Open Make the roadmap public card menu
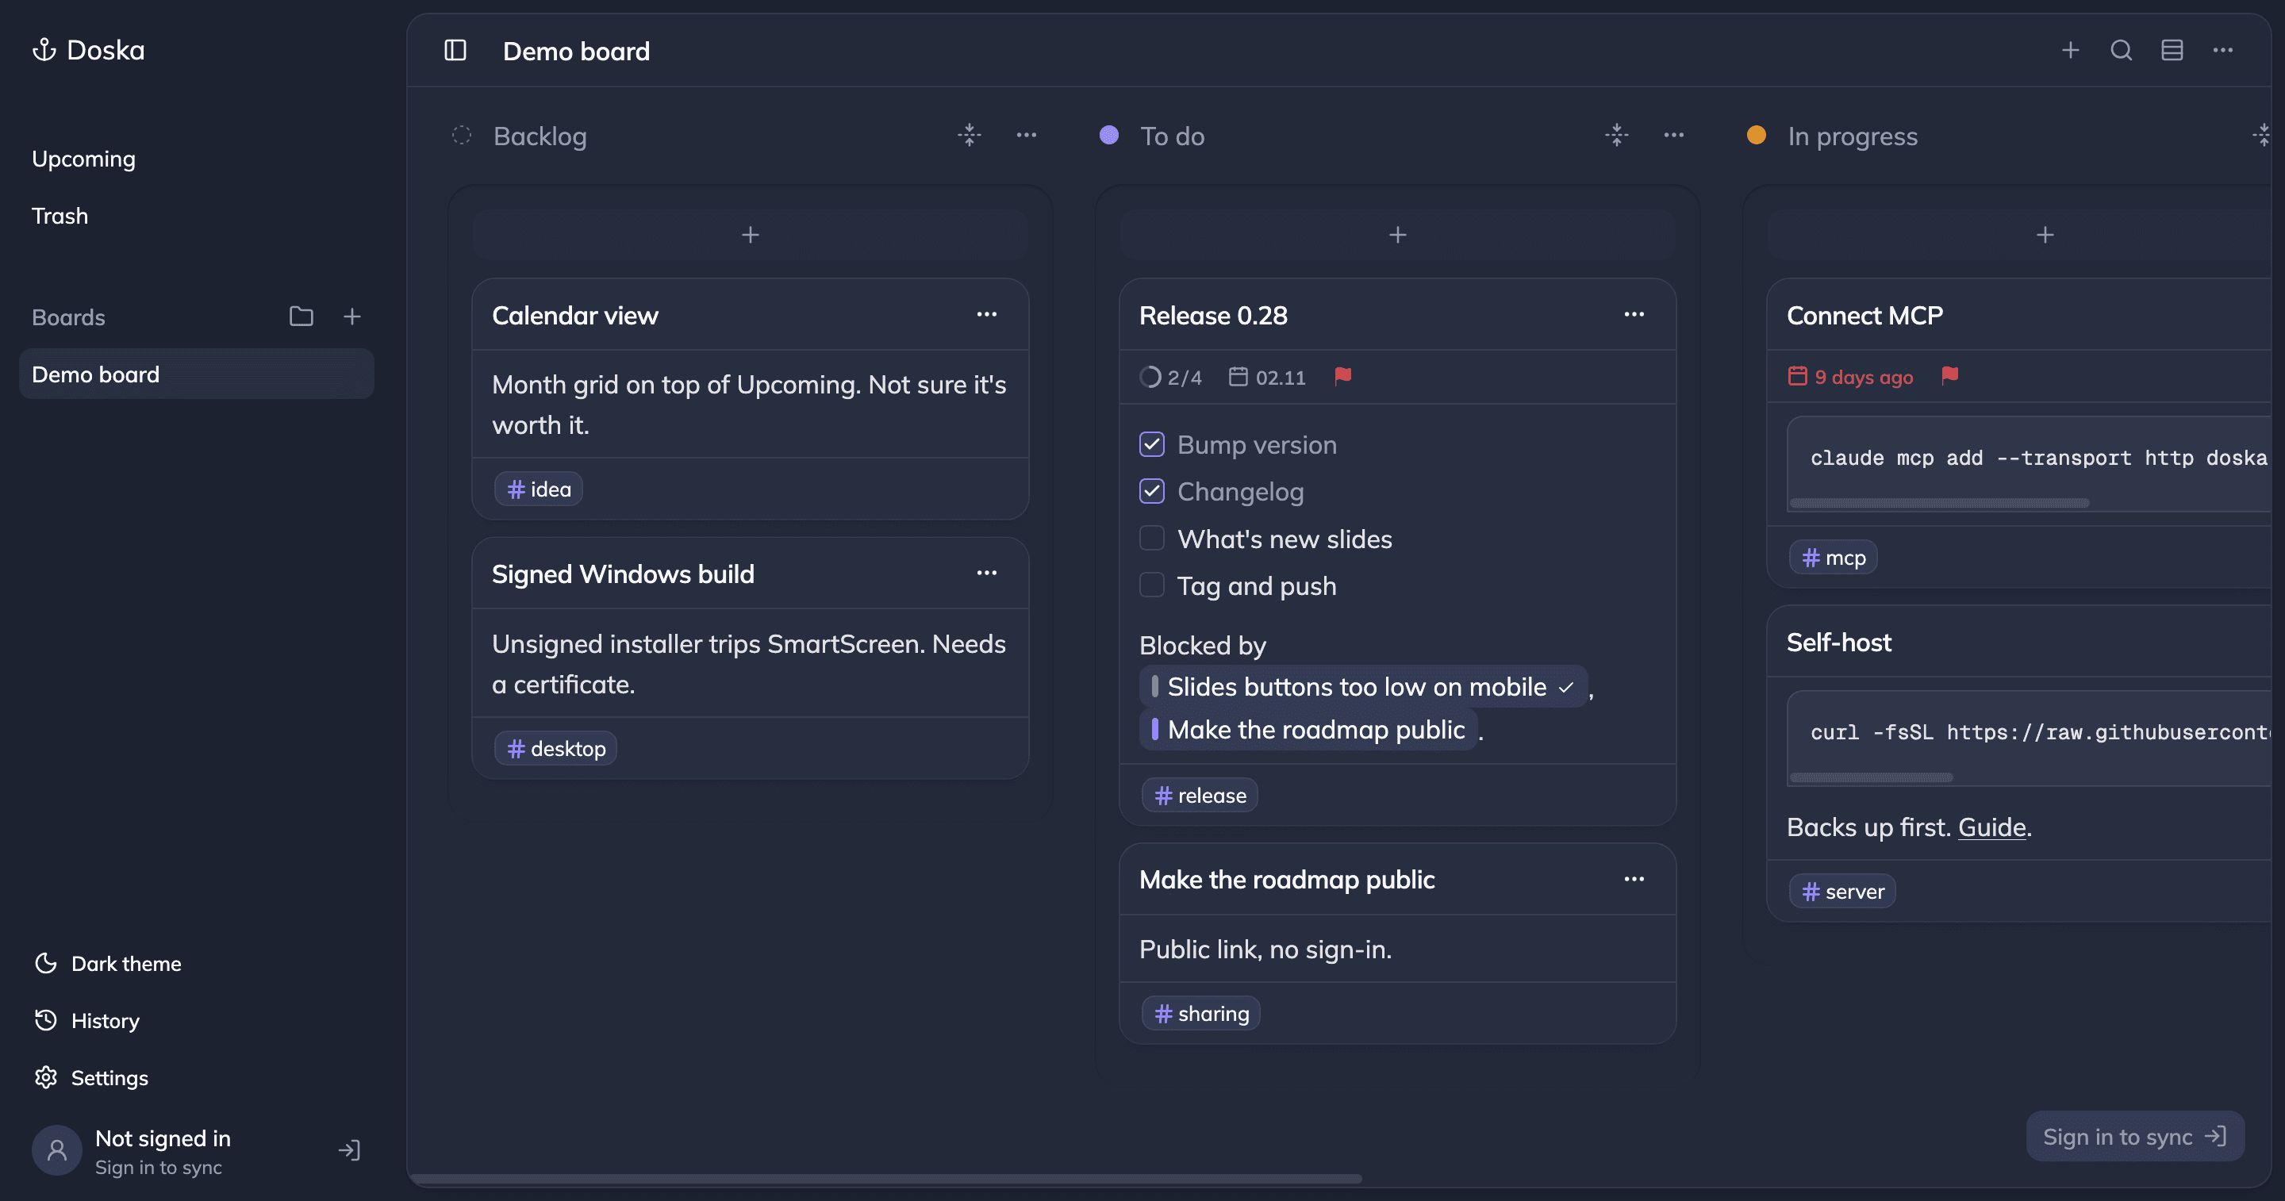The height and width of the screenshot is (1201, 2285). [x=1634, y=879]
